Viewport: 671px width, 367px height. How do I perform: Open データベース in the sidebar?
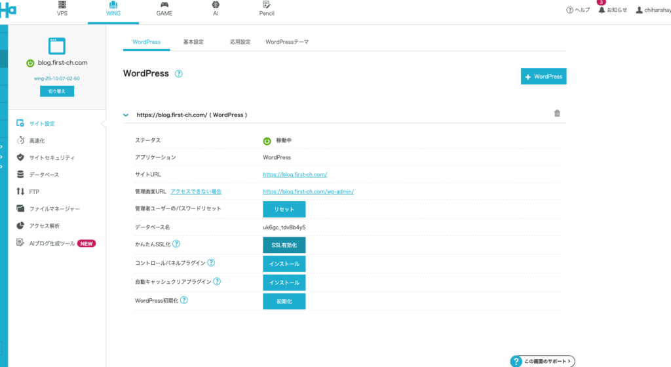click(x=43, y=174)
